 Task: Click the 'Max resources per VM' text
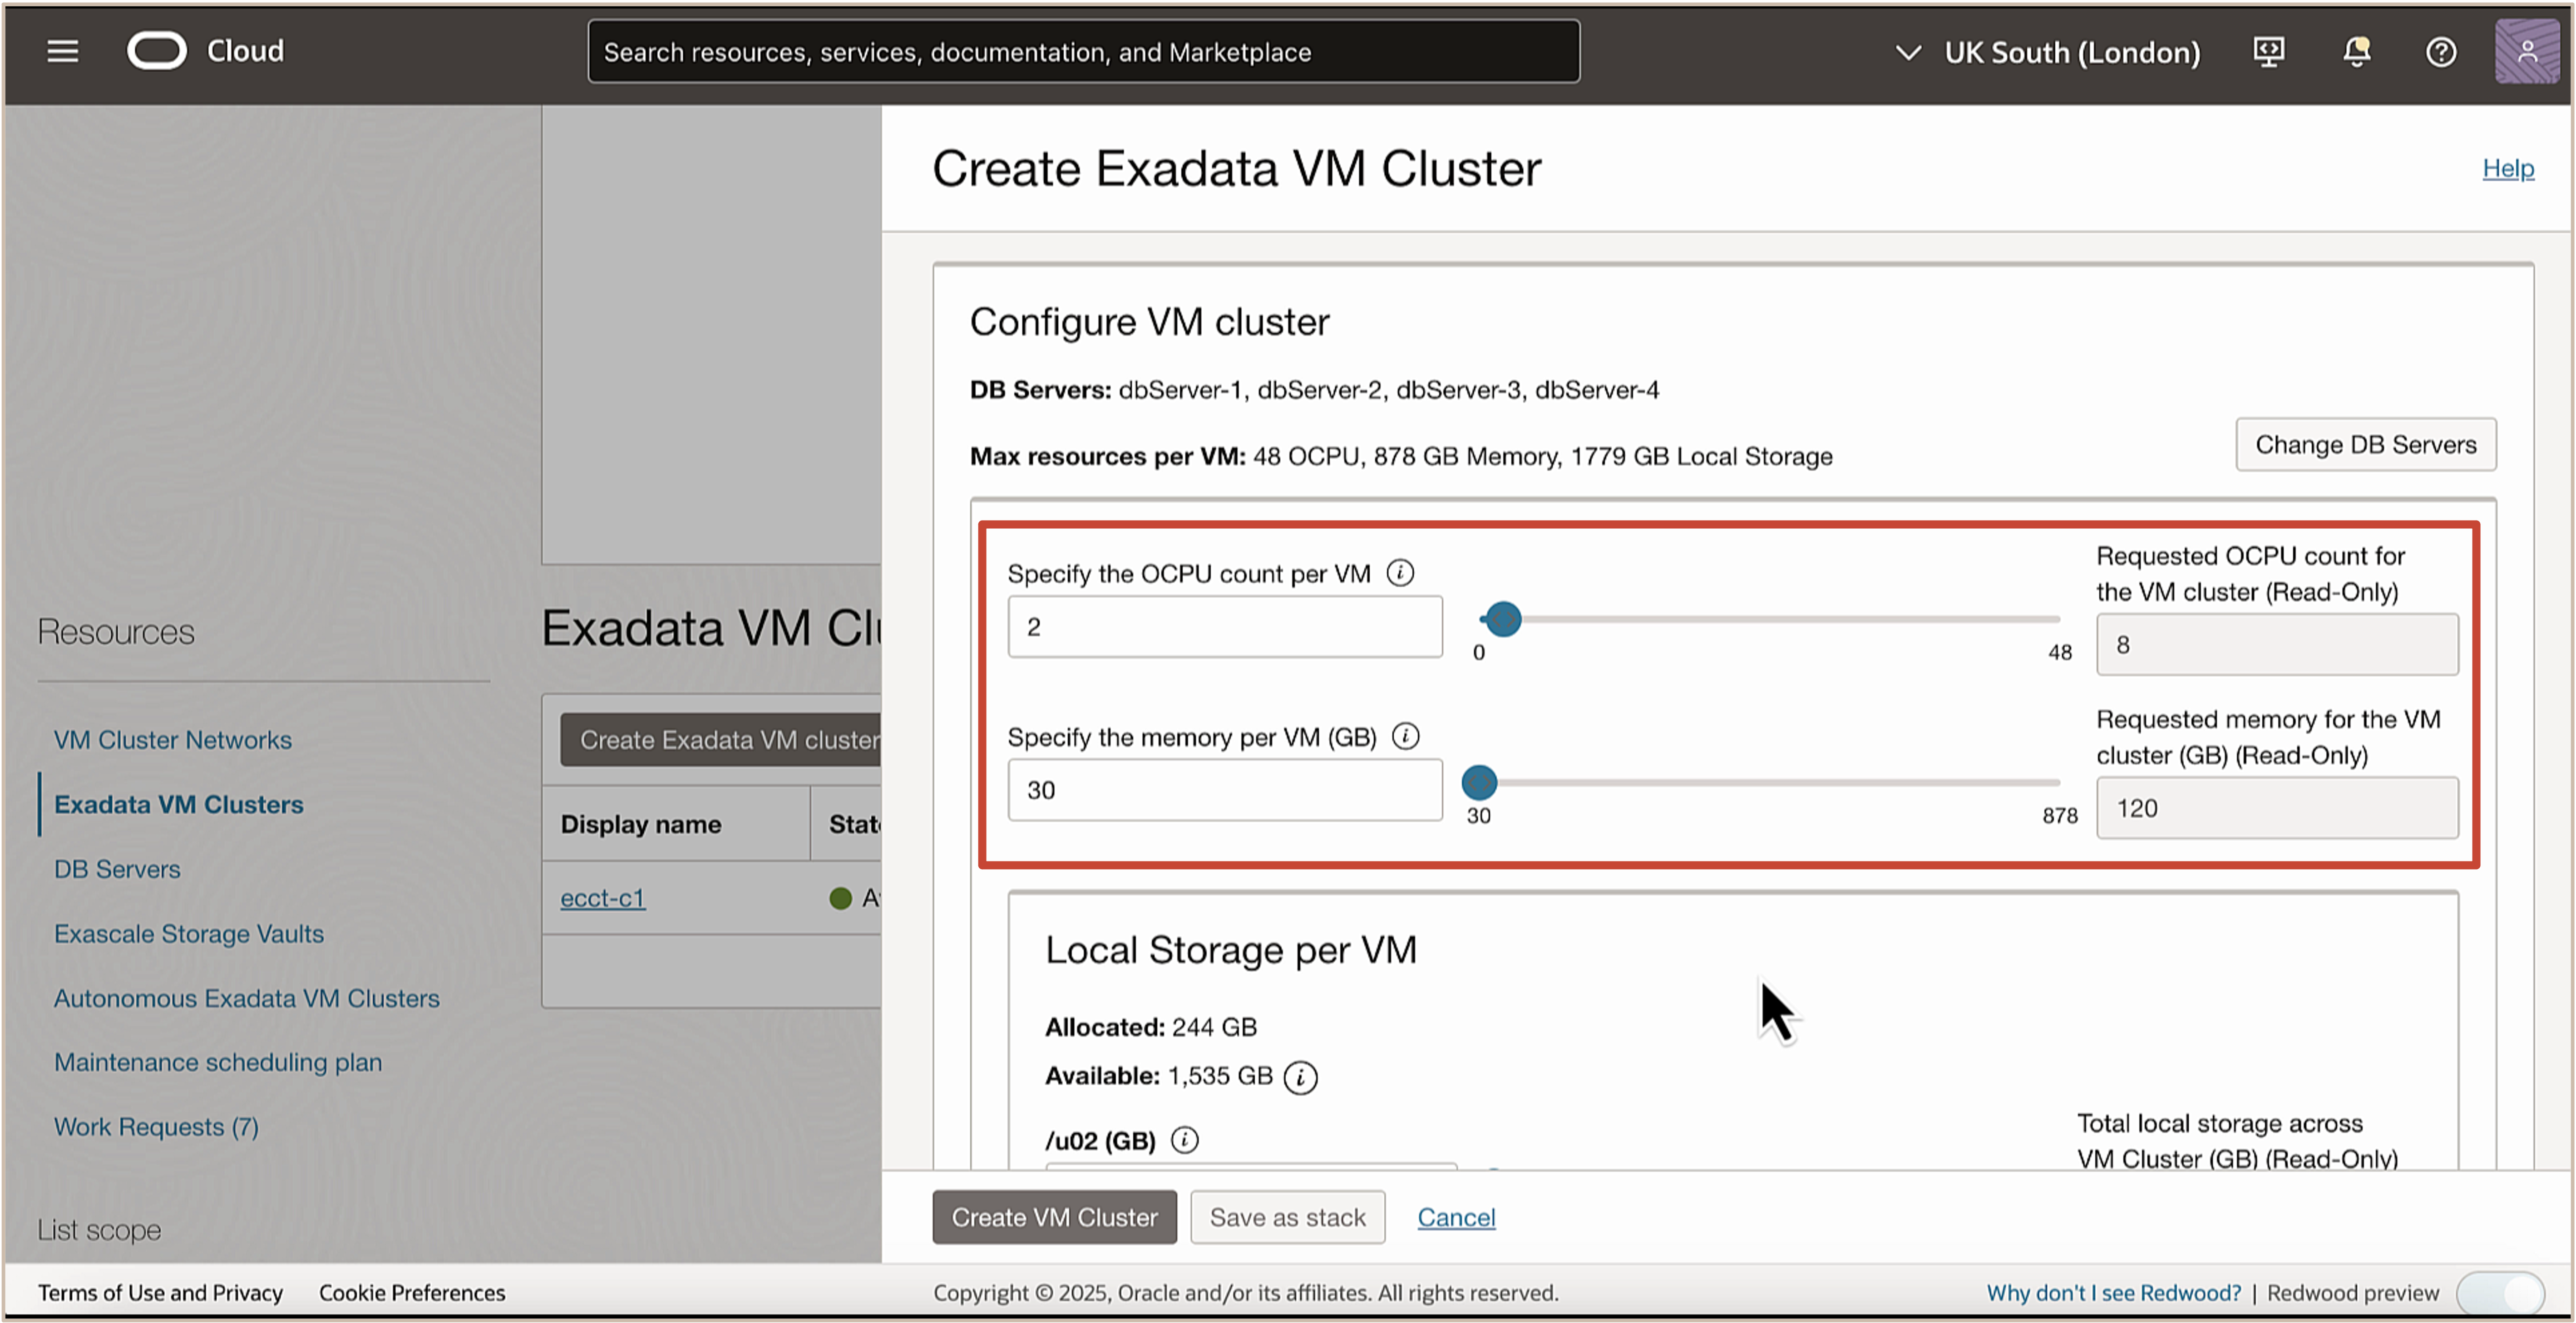pyautogui.click(x=1401, y=456)
